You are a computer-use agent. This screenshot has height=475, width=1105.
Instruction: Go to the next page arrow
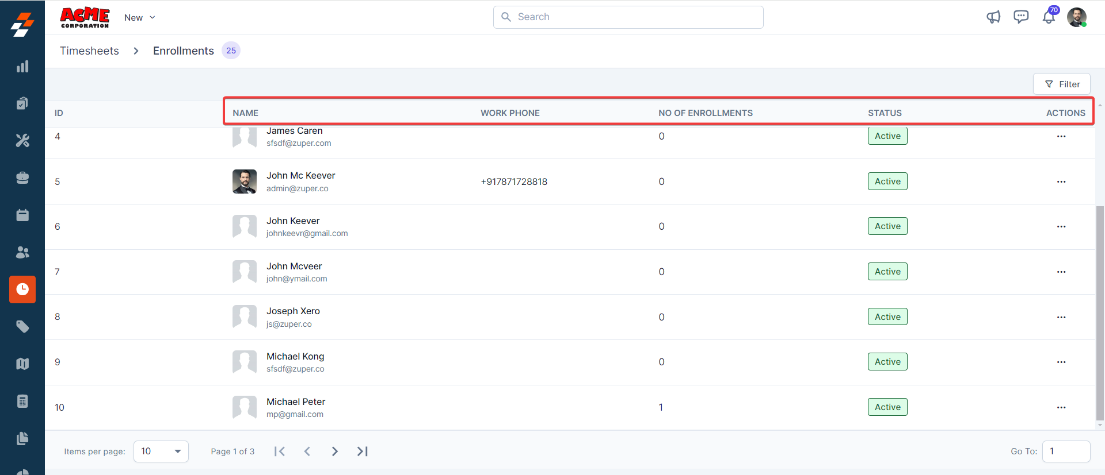pyautogui.click(x=334, y=451)
